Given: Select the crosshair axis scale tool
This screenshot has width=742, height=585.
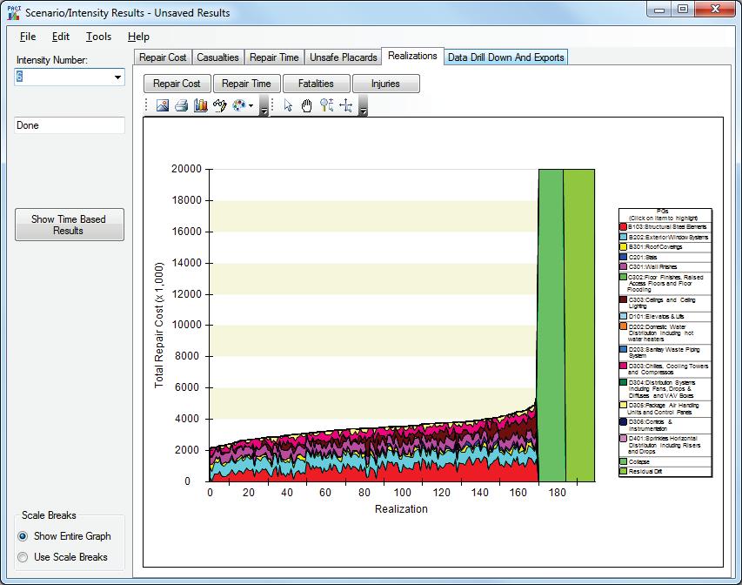Looking at the screenshot, I should tap(346, 105).
